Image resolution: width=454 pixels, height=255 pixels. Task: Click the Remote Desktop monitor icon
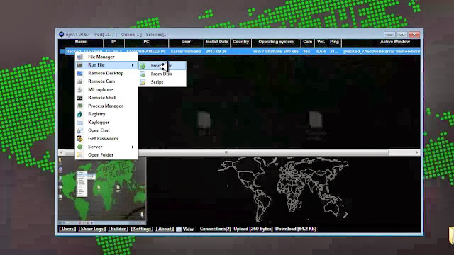[80, 74]
